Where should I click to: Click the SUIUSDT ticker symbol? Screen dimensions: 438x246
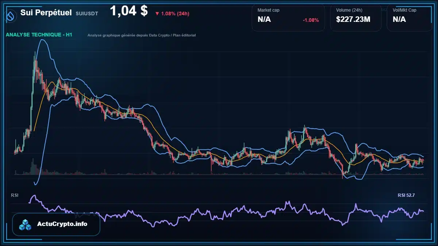(x=88, y=14)
